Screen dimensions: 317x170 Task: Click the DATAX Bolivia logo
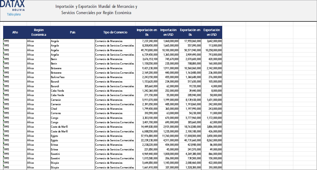pyautogui.click(x=13, y=6)
